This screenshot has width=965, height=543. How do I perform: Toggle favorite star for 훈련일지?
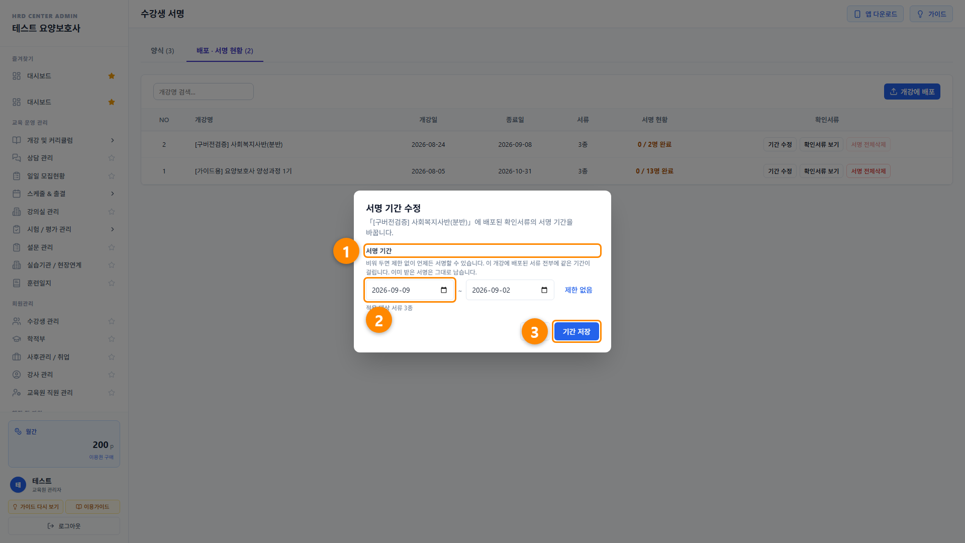(112, 283)
